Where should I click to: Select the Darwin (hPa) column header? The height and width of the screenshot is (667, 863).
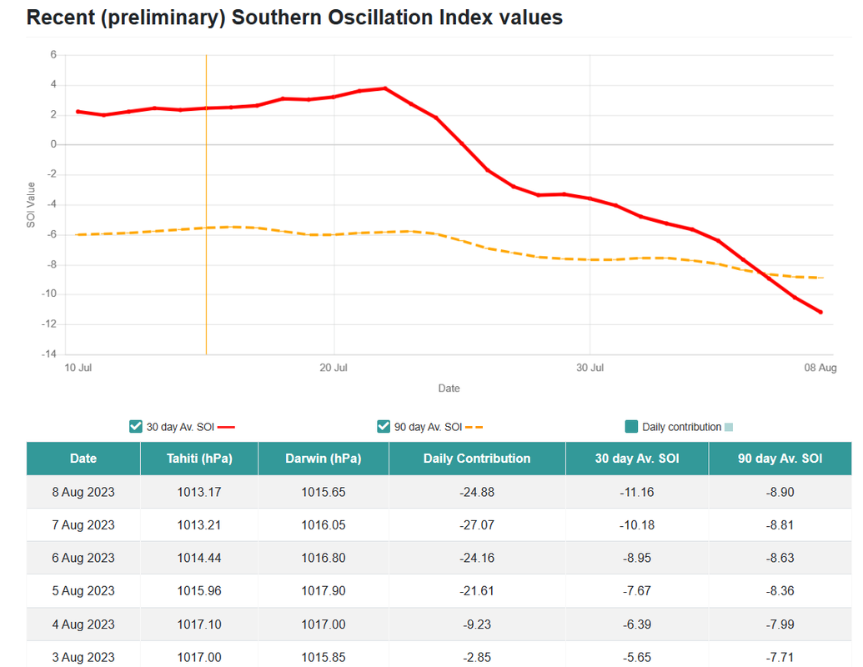tap(323, 459)
